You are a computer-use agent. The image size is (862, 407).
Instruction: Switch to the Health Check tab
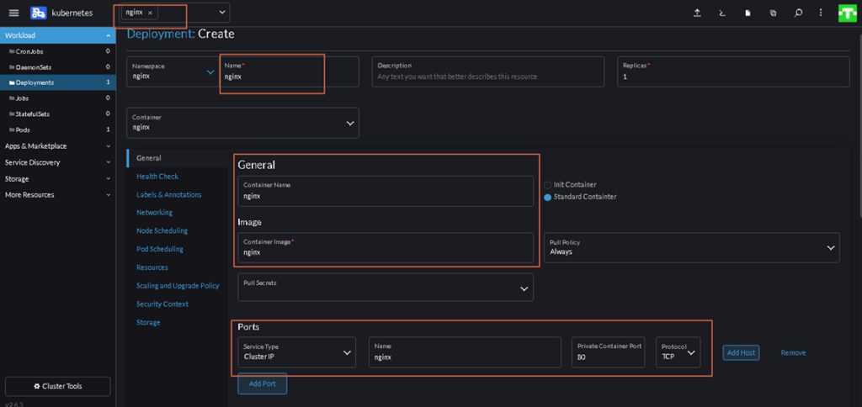(x=157, y=177)
